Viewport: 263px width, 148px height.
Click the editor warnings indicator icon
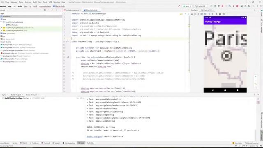click(x=181, y=14)
